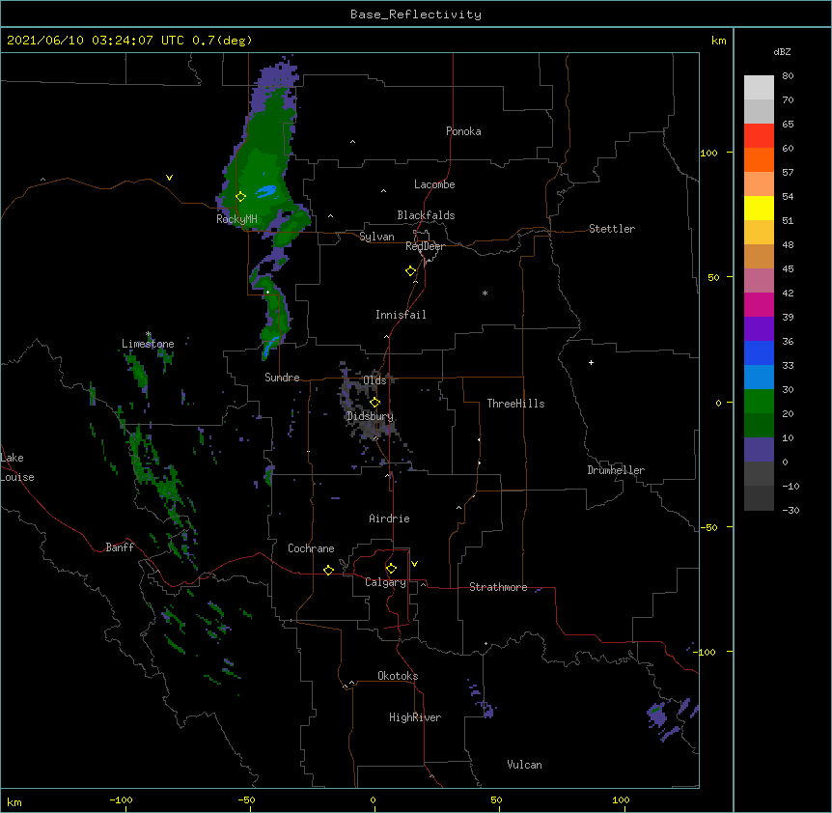
Task: Click the HighRiver label
Action: tap(415, 717)
